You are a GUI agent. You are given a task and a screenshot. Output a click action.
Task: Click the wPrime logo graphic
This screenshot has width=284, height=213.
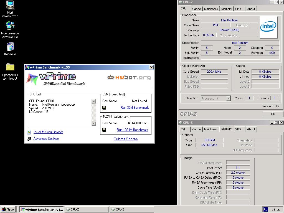coord(56,79)
